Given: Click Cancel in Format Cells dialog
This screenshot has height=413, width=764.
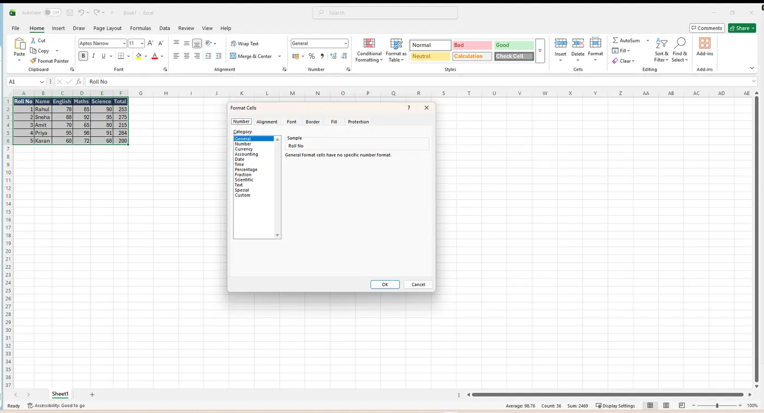Looking at the screenshot, I should [x=418, y=284].
